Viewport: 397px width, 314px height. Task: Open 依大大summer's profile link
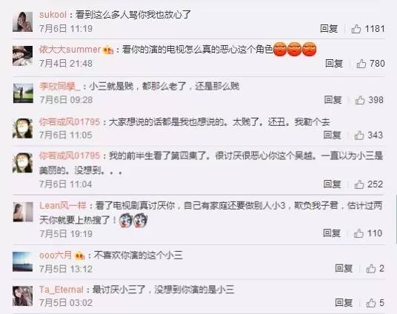click(70, 50)
